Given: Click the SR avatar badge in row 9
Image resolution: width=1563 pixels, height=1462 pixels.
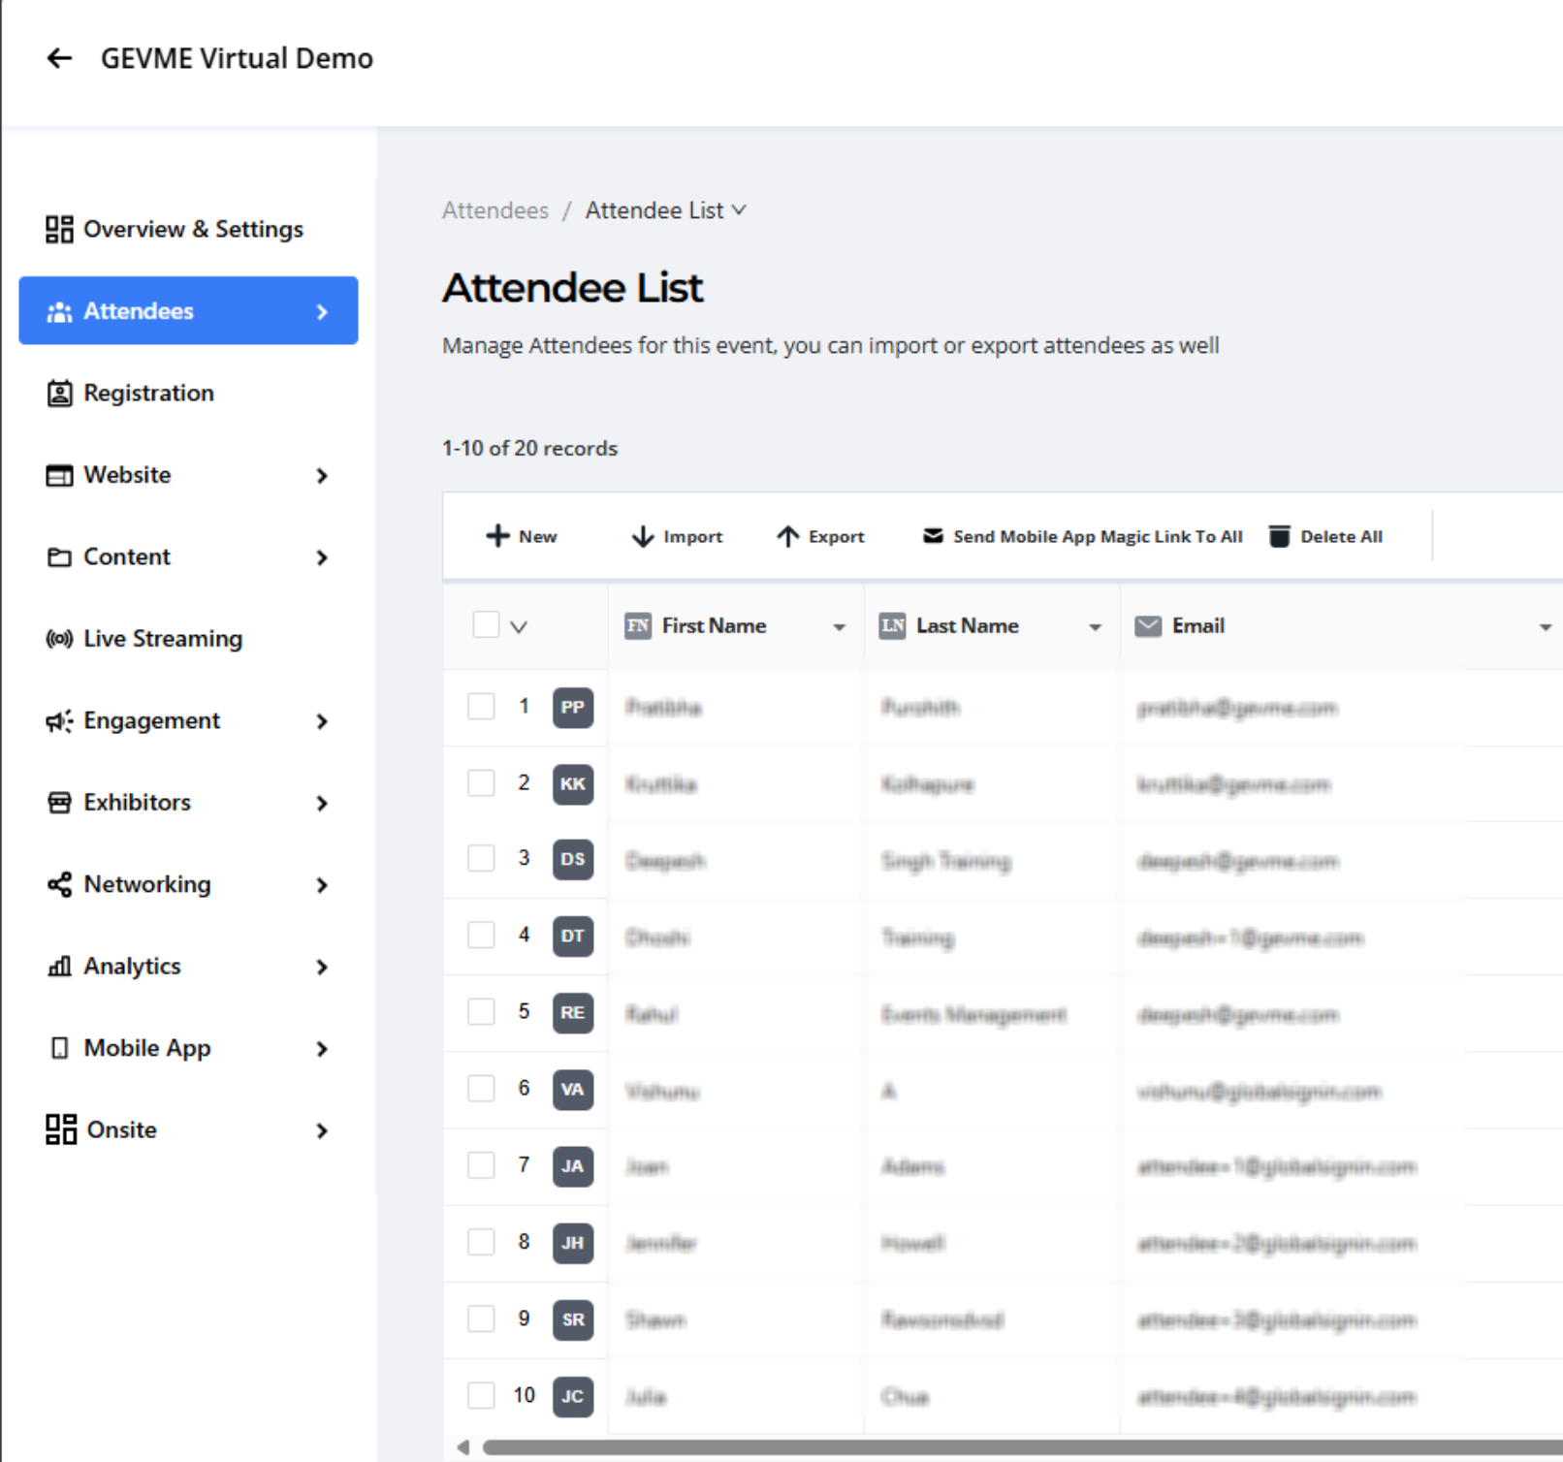Looking at the screenshot, I should [573, 1320].
